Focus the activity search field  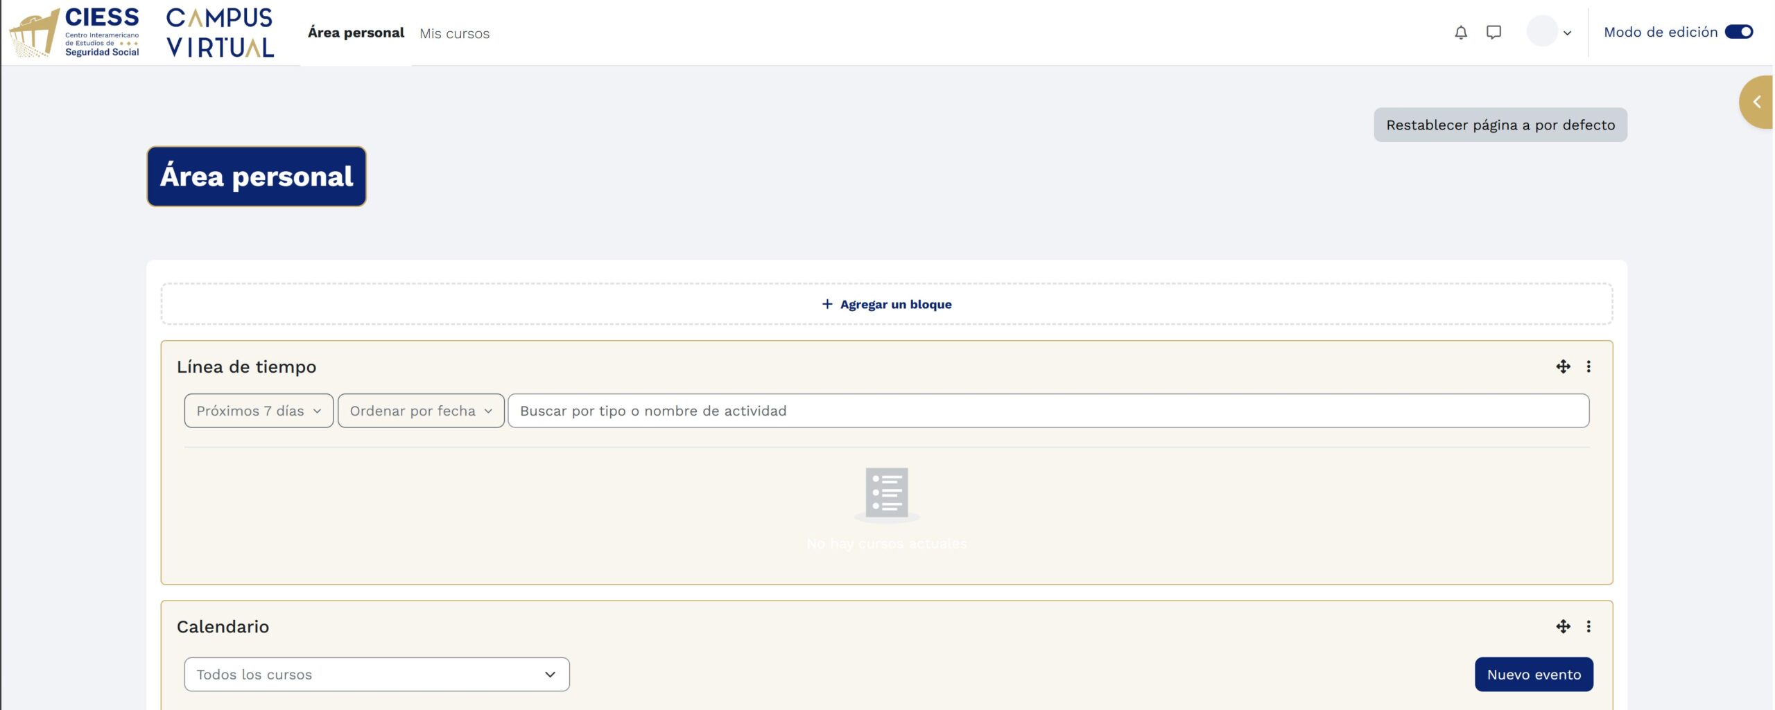pyautogui.click(x=1048, y=411)
